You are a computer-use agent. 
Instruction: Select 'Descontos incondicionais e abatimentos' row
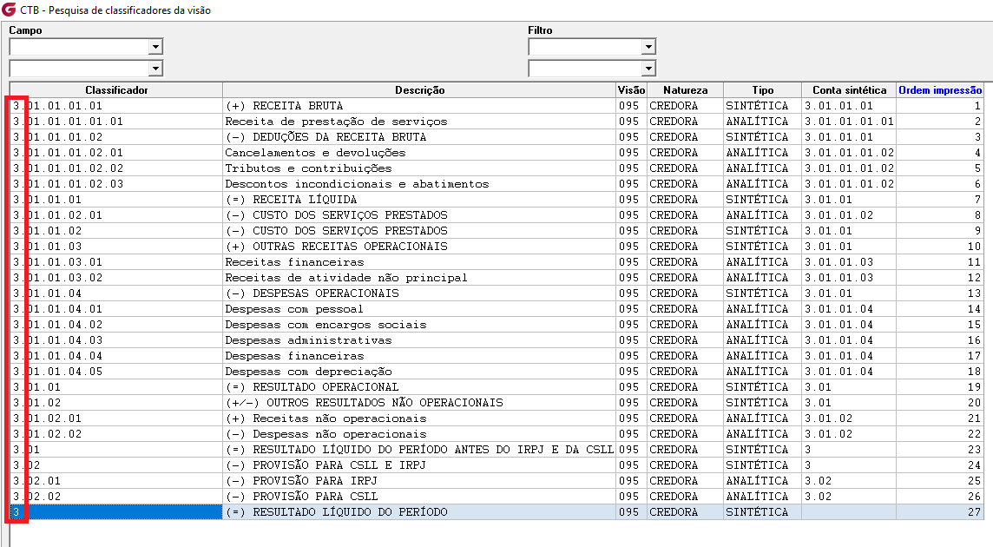(x=496, y=184)
